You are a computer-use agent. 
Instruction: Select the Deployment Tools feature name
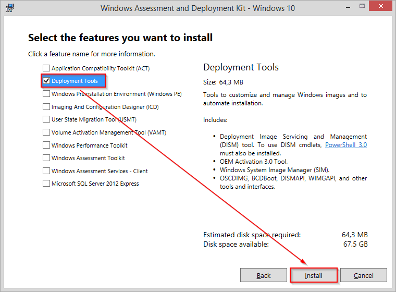(x=75, y=81)
